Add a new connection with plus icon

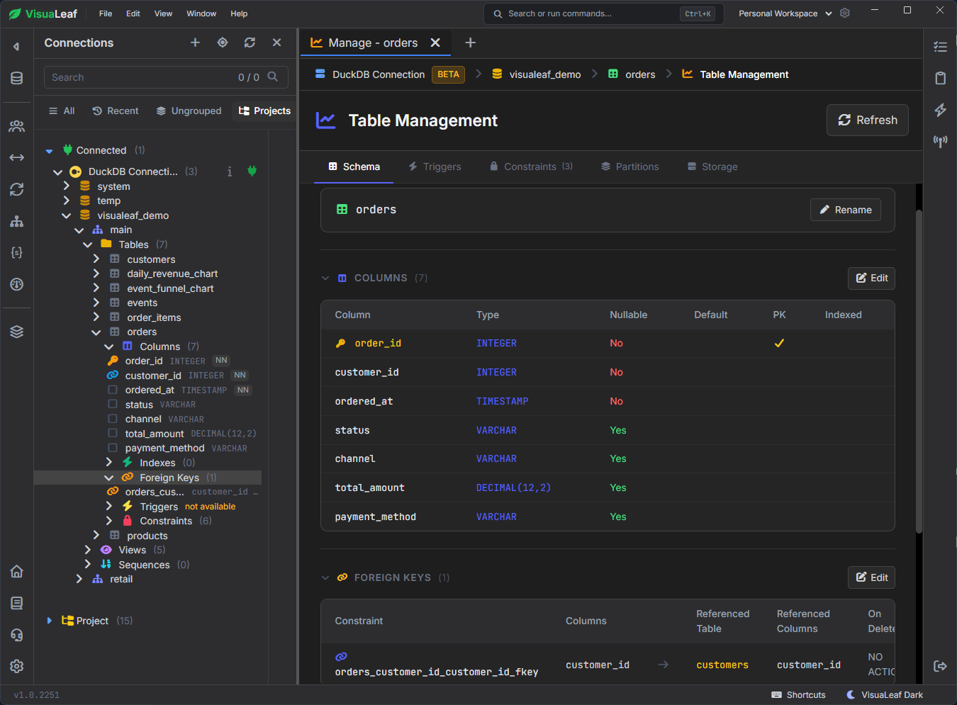point(195,43)
